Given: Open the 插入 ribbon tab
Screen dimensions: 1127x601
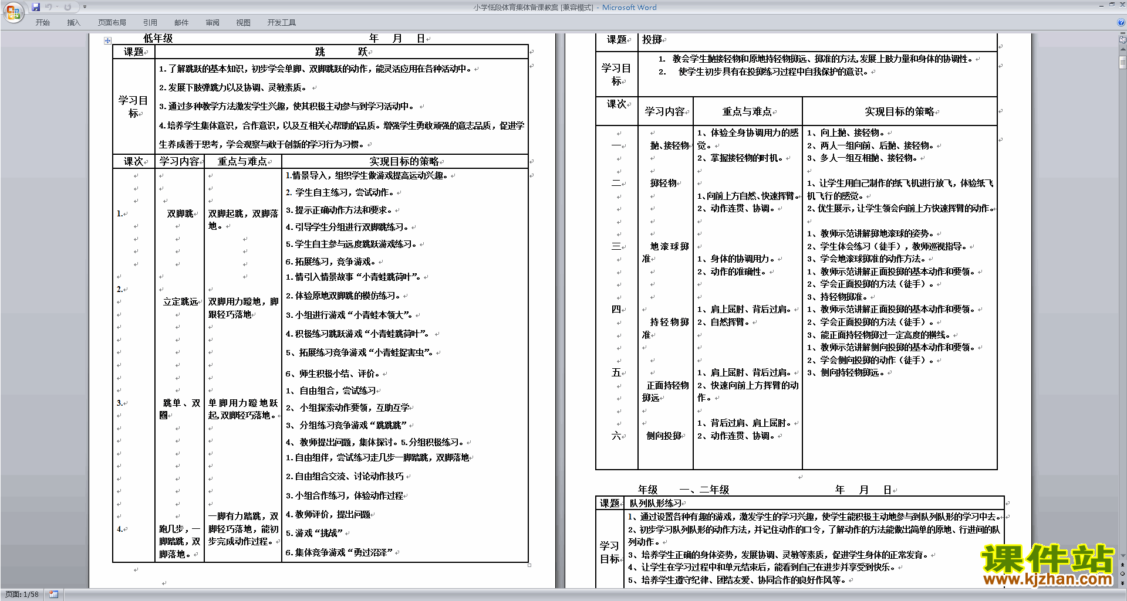Looking at the screenshot, I should 73,23.
